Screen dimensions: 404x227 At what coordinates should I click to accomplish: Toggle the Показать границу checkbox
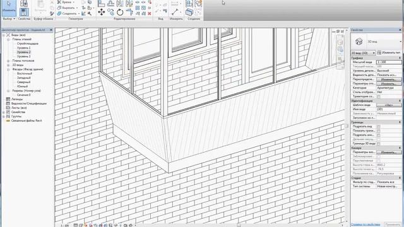click(379, 131)
